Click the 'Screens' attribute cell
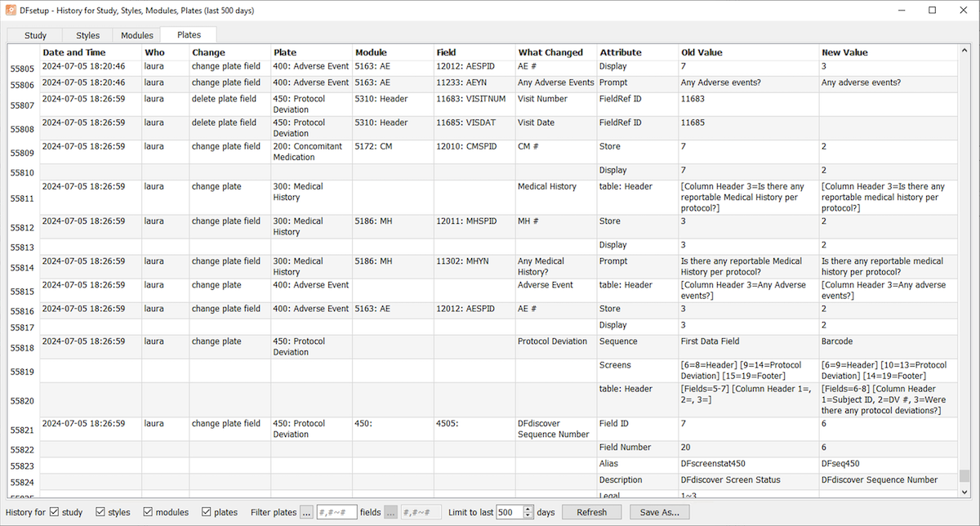 (638, 371)
